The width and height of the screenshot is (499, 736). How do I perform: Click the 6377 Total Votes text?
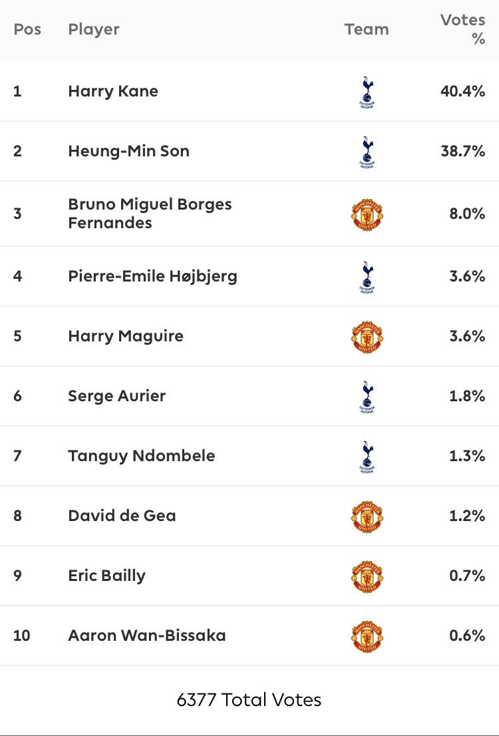(249, 700)
